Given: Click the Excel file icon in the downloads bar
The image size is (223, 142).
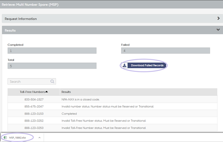Looking at the screenshot, I should (x=5, y=137).
